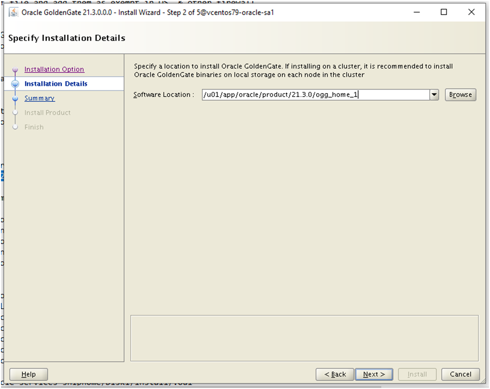Maximize the Install Wizard window
The width and height of the screenshot is (490, 389).
click(444, 12)
